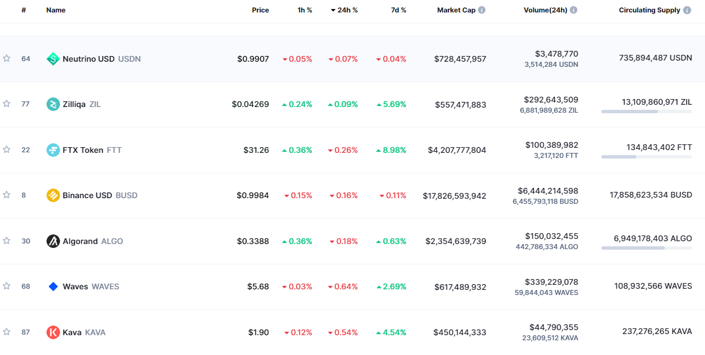Sort by Market Cap header
This screenshot has width=705, height=355.
click(456, 10)
